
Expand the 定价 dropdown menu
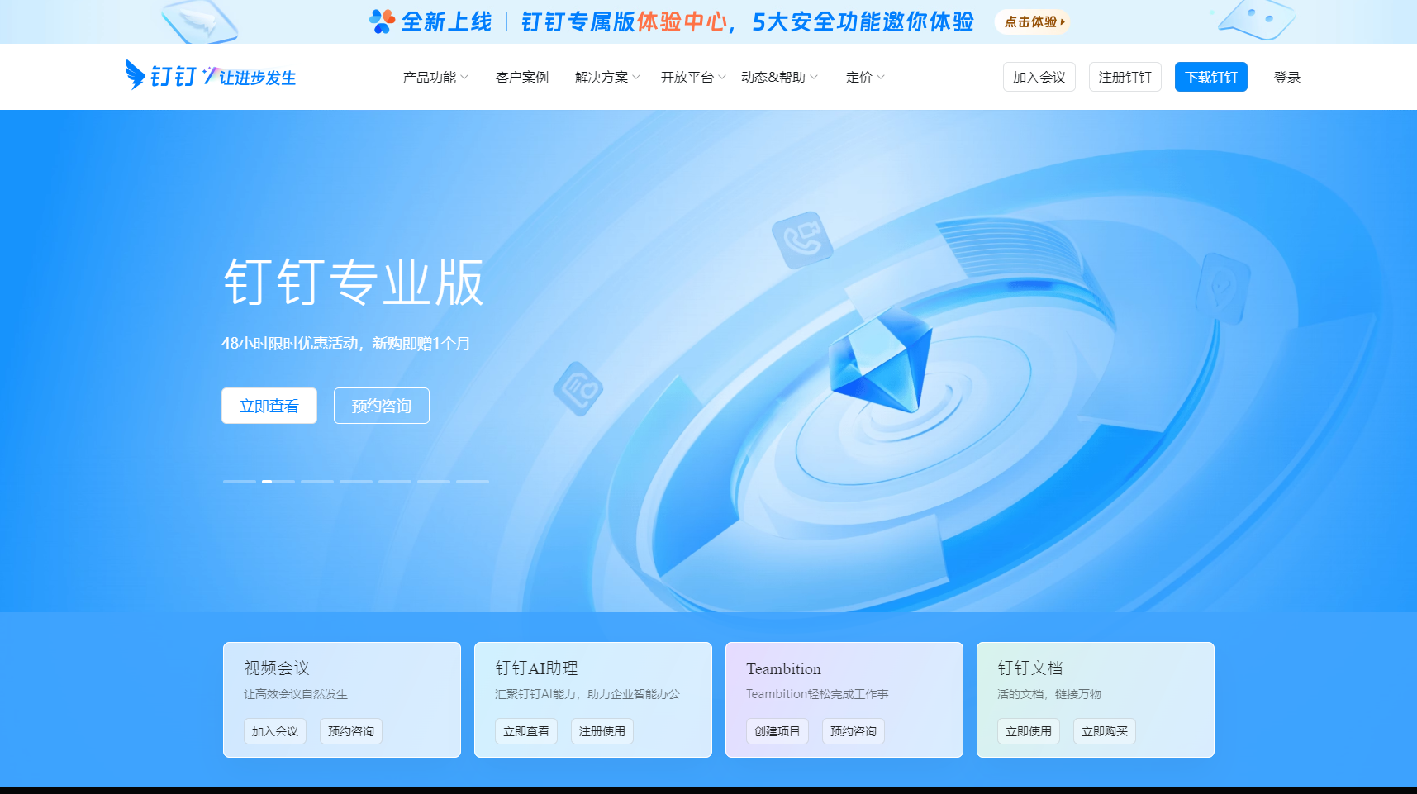[x=865, y=77]
